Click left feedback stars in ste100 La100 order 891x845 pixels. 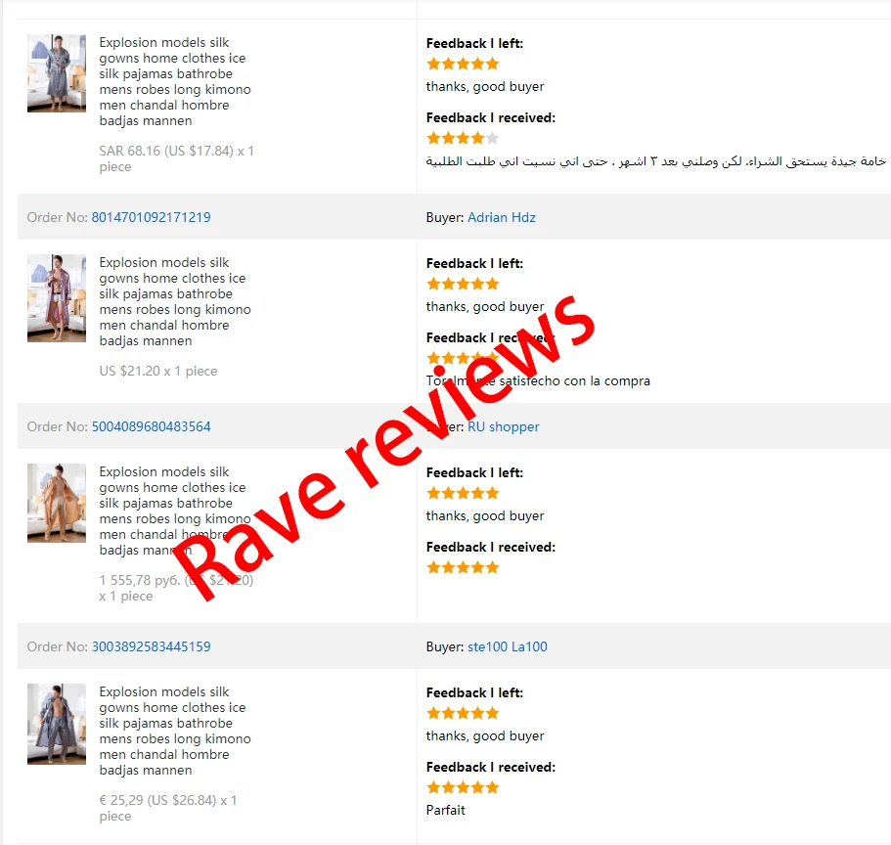point(463,713)
